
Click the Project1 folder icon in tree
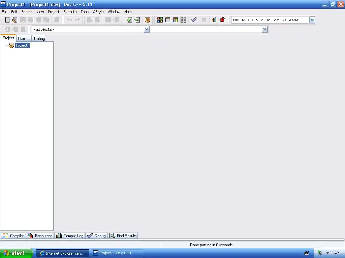pos(11,45)
